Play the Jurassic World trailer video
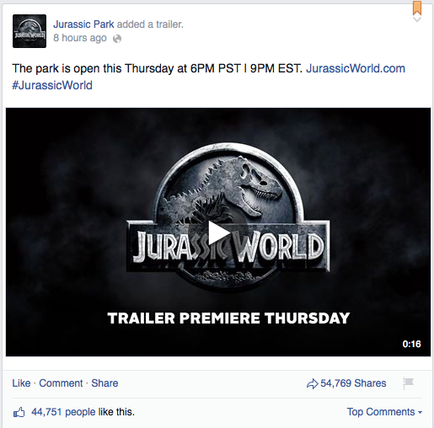This screenshot has height=428, width=434. point(218,233)
